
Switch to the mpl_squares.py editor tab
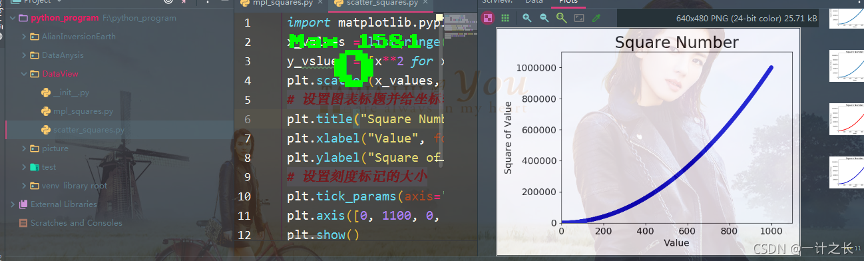pyautogui.click(x=282, y=3)
